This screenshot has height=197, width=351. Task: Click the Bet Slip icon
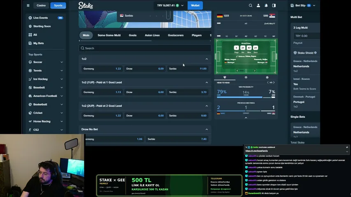292,5
